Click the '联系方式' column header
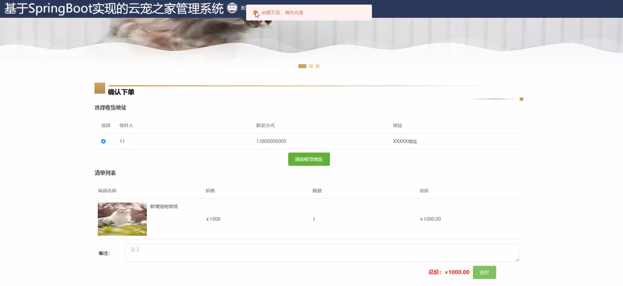This screenshot has height=286, width=623. coord(265,125)
